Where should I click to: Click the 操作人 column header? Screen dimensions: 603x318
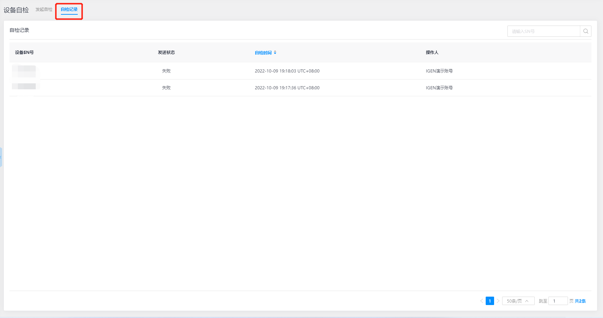click(432, 53)
